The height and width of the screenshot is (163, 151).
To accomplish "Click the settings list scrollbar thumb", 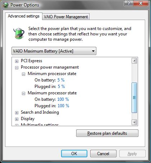I will (x=134, y=98).
